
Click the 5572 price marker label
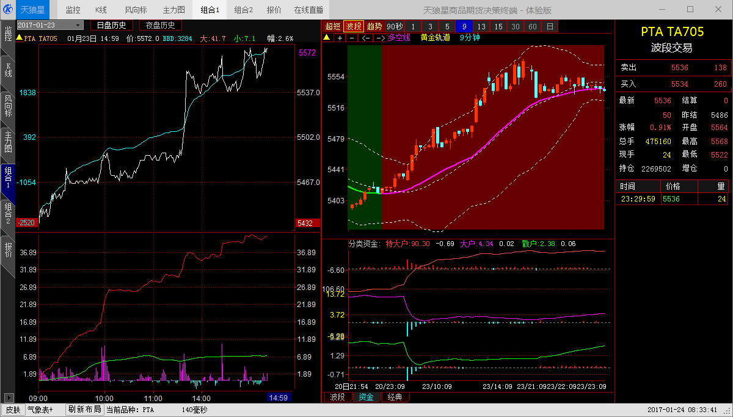(307, 53)
